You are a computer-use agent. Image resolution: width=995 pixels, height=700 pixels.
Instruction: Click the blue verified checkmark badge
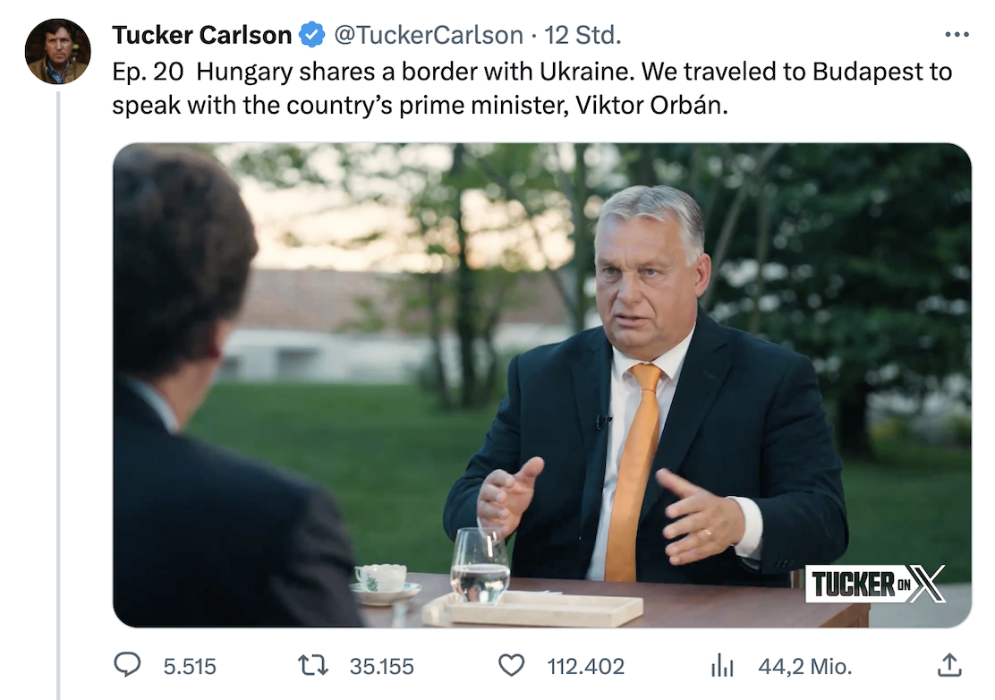coord(312,35)
